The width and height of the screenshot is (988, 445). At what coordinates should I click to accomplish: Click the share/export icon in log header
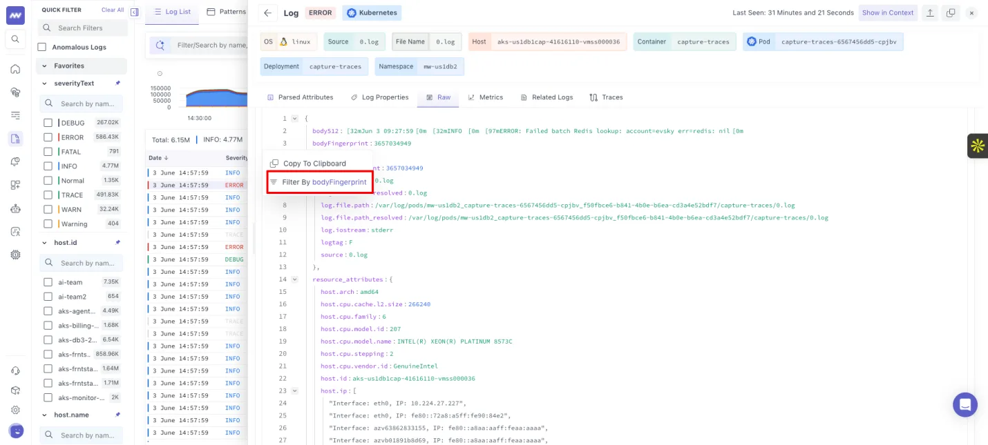[931, 13]
